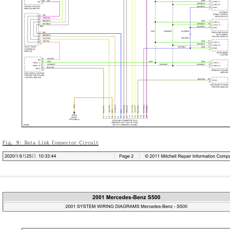Screen dimensions: 230x230
Task: Click the 'ELECTRONIC IGNITION STARTER SWITCH (EIS)' module label
Action: pyautogui.click(x=35, y=75)
